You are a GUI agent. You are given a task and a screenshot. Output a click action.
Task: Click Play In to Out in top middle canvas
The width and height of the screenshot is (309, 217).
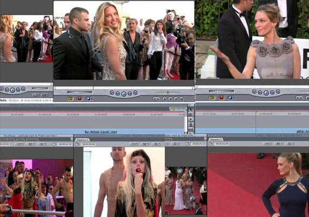[118, 93]
